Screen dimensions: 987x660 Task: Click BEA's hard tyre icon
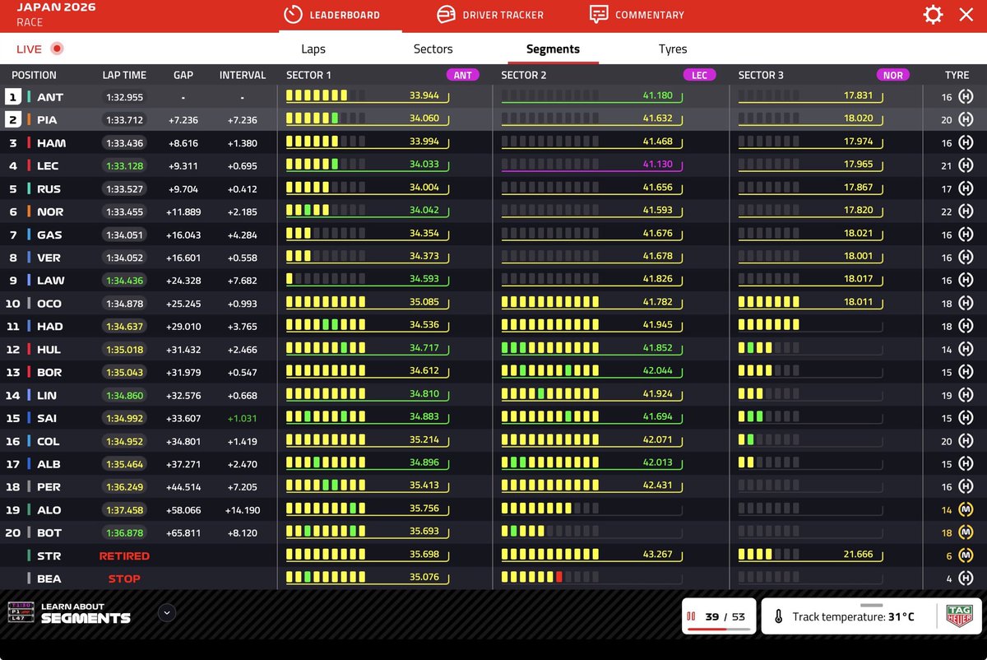[x=967, y=579]
